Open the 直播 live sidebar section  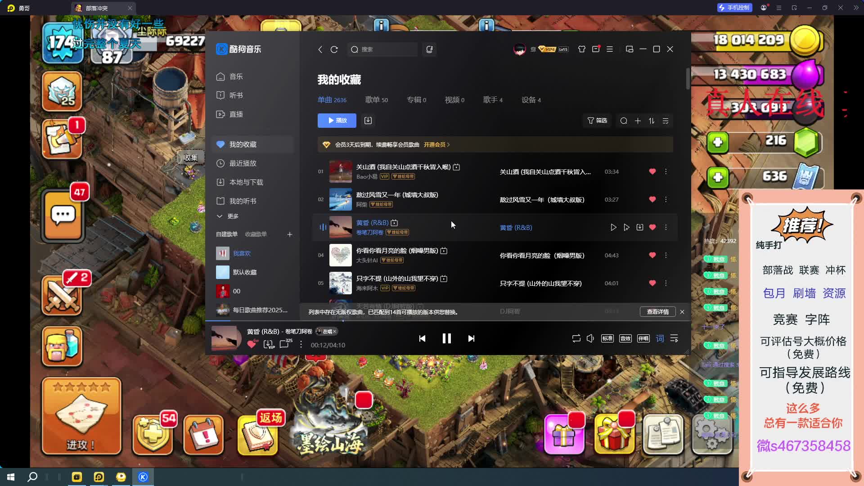coord(236,114)
